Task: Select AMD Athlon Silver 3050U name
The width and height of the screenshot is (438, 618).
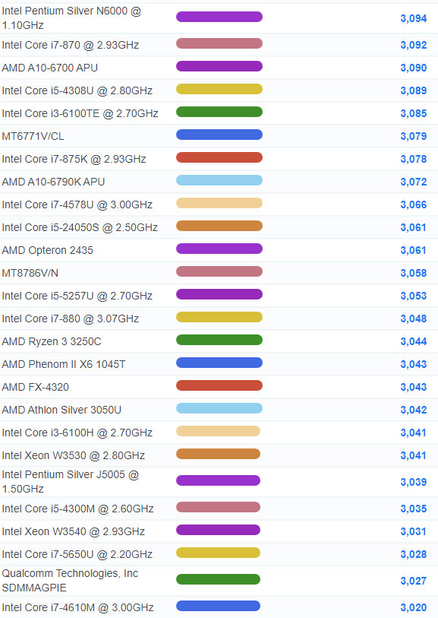Action: pos(61,410)
